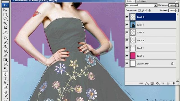Delete layer with trash icon

(174, 83)
